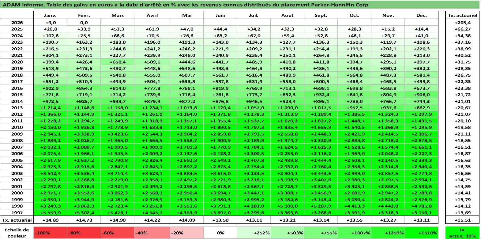
Task: Select the Juin column header
Action: tap(220, 15)
